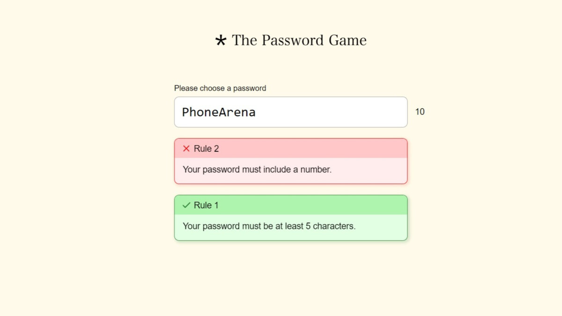Click the rule text 'Your password must include a number'
The image size is (562, 316).
pos(257,169)
